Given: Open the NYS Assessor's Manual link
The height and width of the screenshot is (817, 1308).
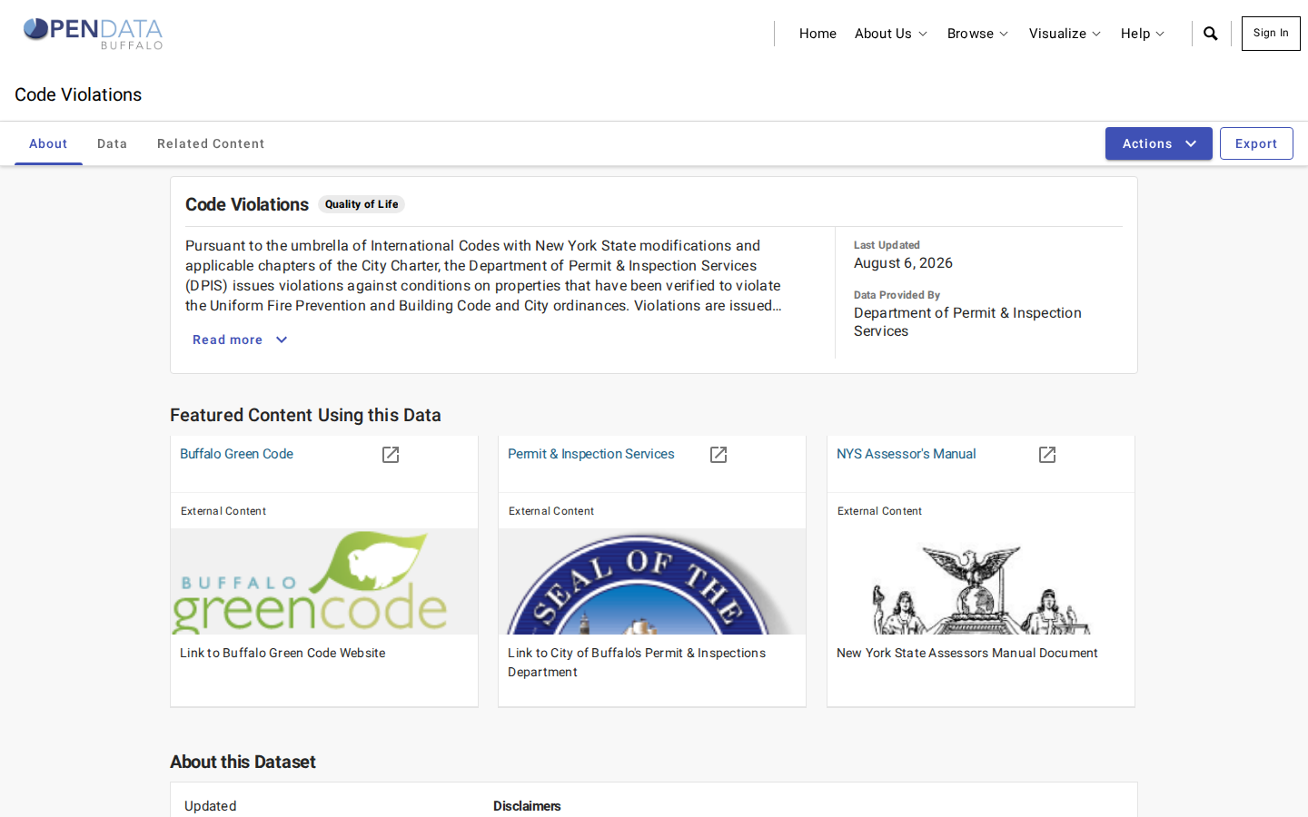Looking at the screenshot, I should (907, 454).
